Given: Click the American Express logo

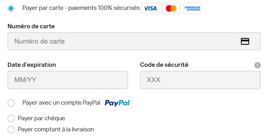Looking at the screenshot, I should 192,8.
